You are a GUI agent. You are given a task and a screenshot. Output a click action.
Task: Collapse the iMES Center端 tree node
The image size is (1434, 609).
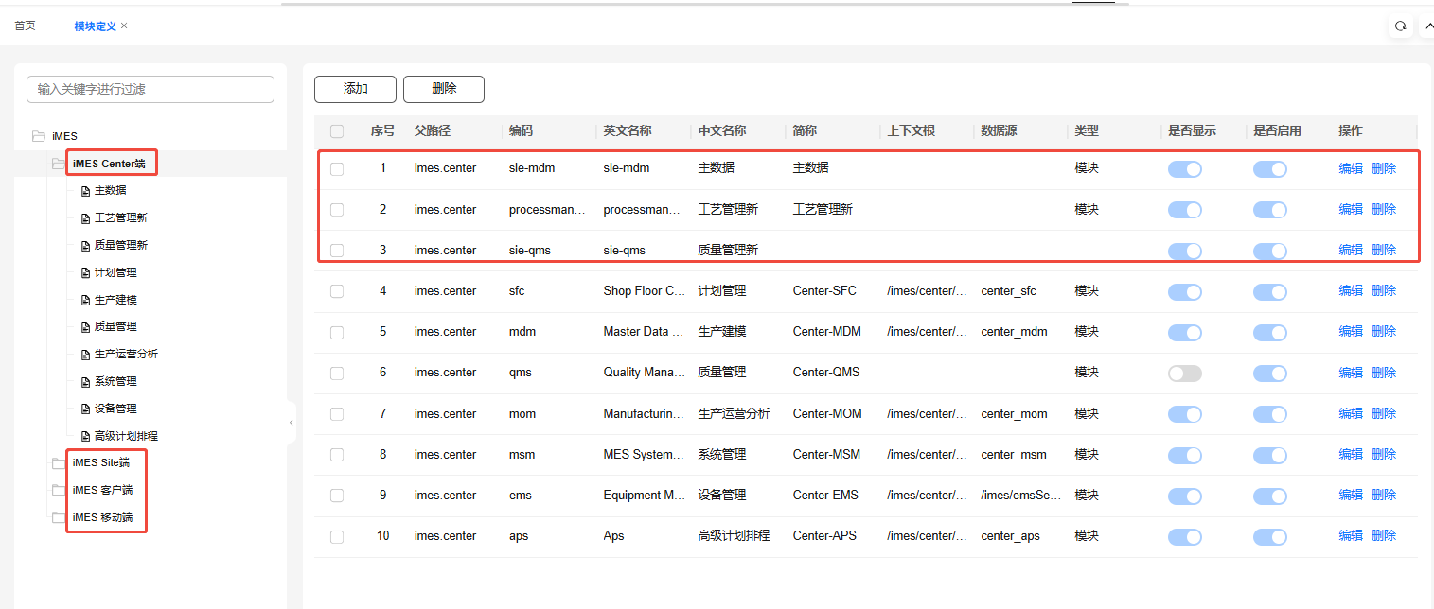coord(59,164)
